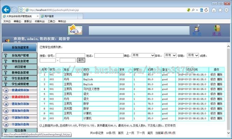Click 删除 for row 10 计算机

[220, 119]
